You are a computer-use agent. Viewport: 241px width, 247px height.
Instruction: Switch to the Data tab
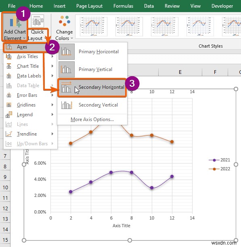149,6
